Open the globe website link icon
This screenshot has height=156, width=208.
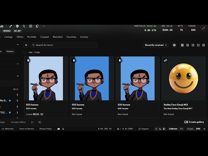click(x=17, y=26)
